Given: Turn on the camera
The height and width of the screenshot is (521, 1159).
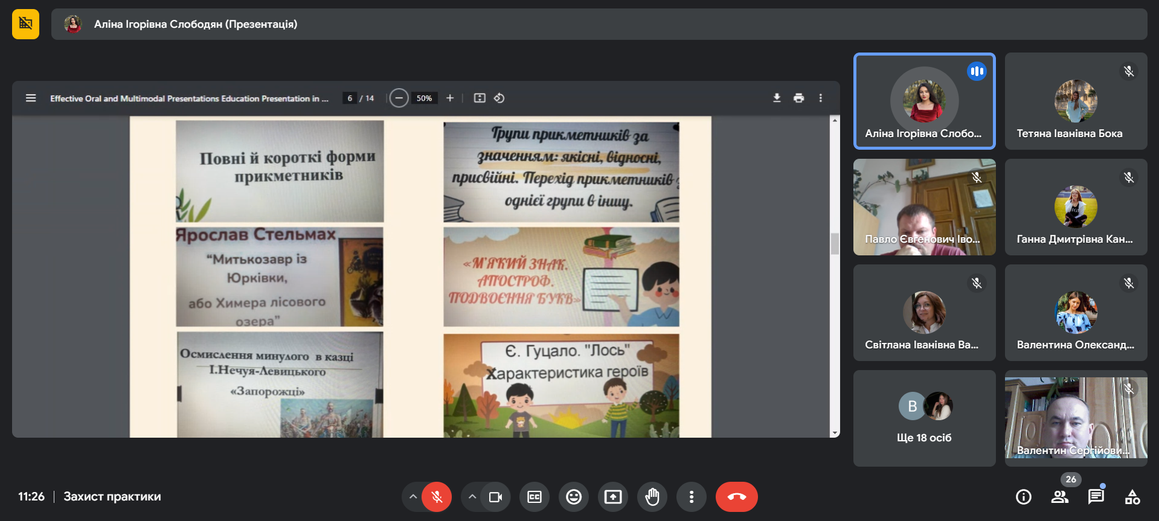Looking at the screenshot, I should click(x=495, y=497).
